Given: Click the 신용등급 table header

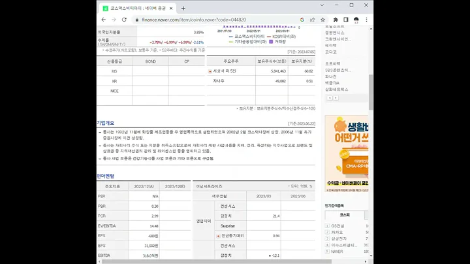Looking at the screenshot, I should coord(114,61).
